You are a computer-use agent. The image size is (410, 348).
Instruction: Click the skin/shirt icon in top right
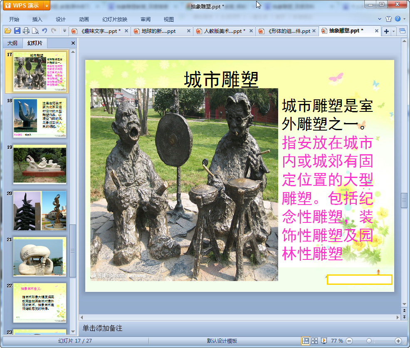388,19
